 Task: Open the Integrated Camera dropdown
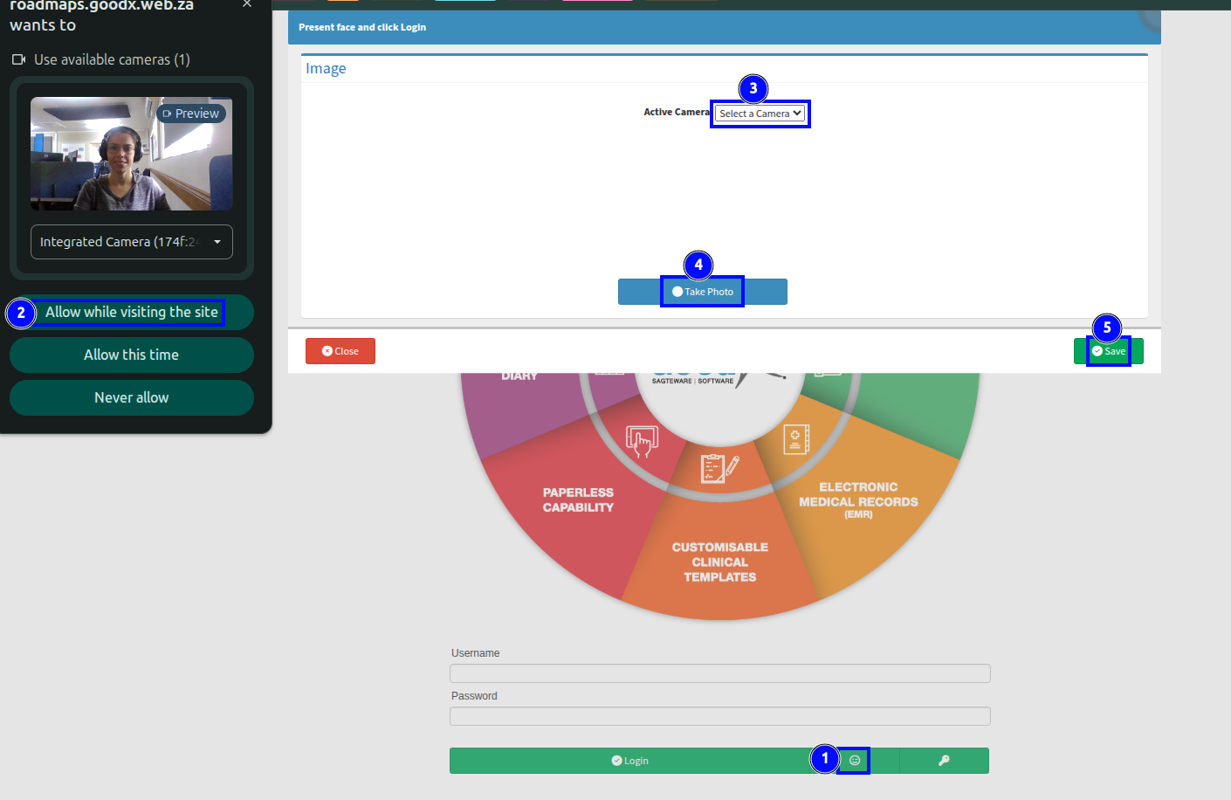click(132, 242)
